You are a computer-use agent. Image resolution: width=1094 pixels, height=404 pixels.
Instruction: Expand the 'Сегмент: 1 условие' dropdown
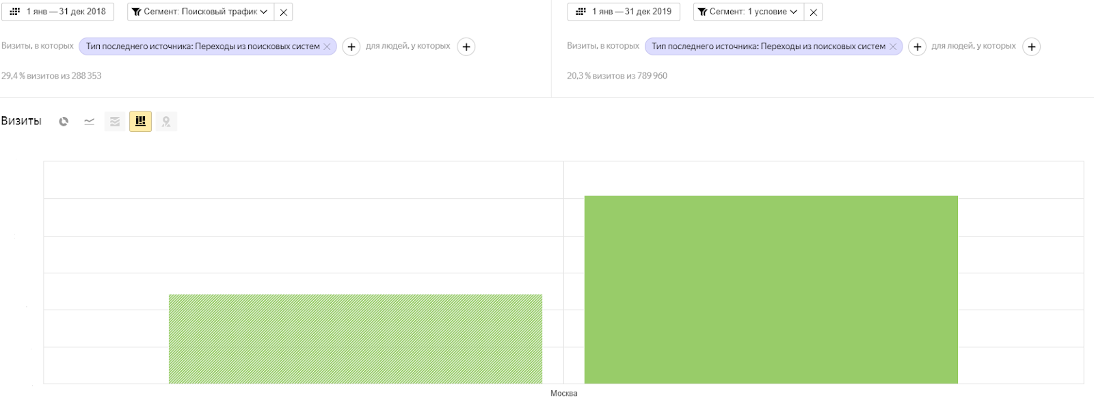pyautogui.click(x=747, y=12)
